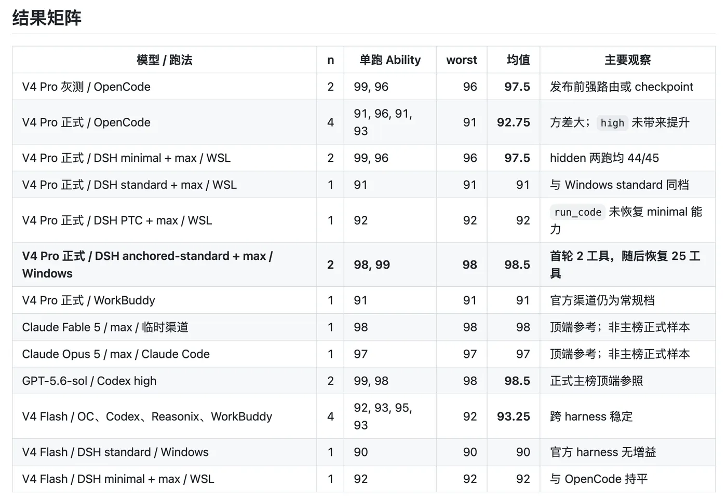The image size is (727, 499).
Task: Click the "worst" column header
Action: [x=462, y=60]
